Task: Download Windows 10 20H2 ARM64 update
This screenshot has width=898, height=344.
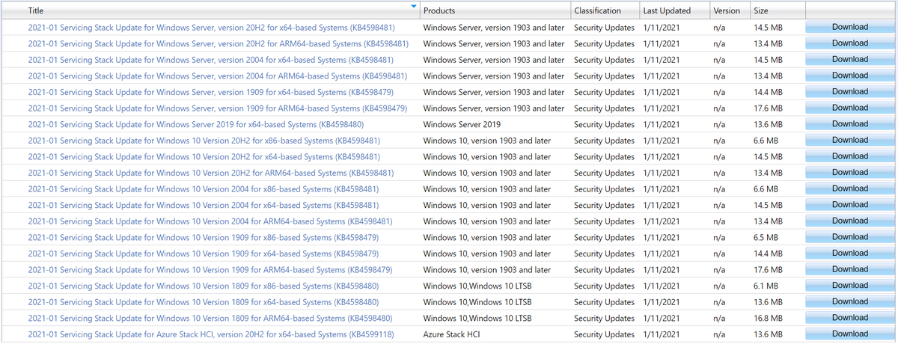Action: click(850, 173)
